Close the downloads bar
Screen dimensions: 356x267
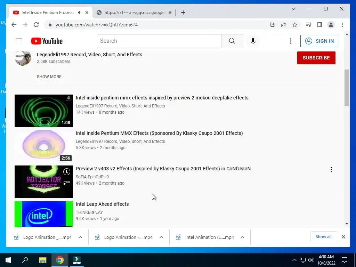pyautogui.click(x=343, y=237)
